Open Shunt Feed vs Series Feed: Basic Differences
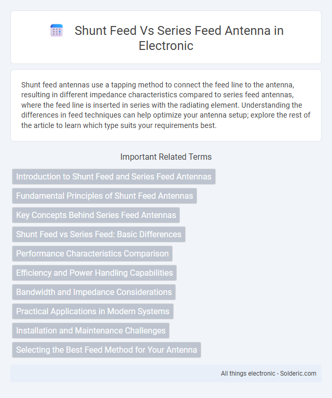Image resolution: width=332 pixels, height=398 pixels. (x=99, y=234)
